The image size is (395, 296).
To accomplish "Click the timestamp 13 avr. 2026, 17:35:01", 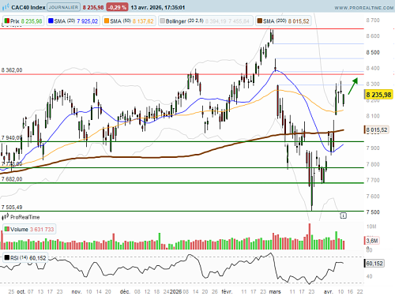I will pyautogui.click(x=158, y=7).
